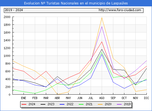Click the ENE month axis label

click(23, 98)
